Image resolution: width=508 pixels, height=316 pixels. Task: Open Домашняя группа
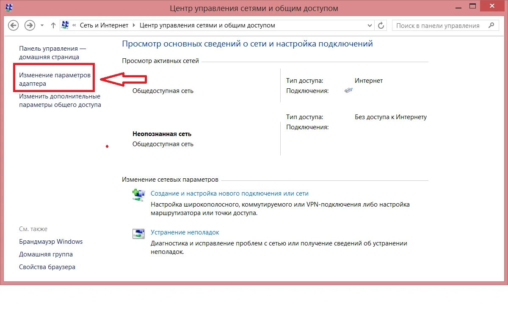[46, 254]
